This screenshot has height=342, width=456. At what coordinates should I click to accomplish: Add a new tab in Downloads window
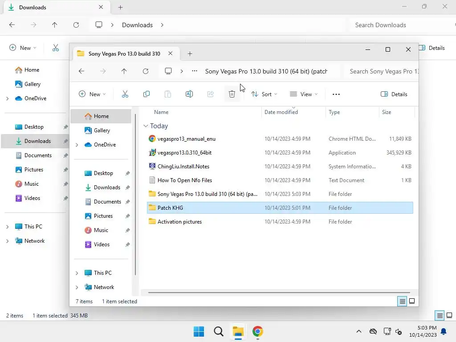(120, 7)
